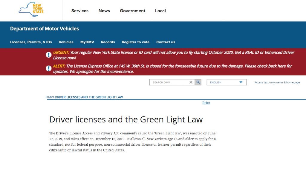Open Contact us page
306x172 pixels.
click(166, 42)
